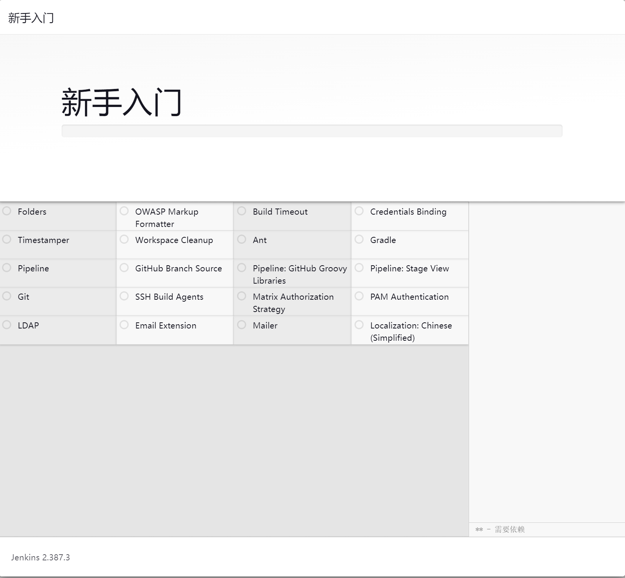Click the PAM Authentication plugin name
This screenshot has width=625, height=578.
point(410,297)
